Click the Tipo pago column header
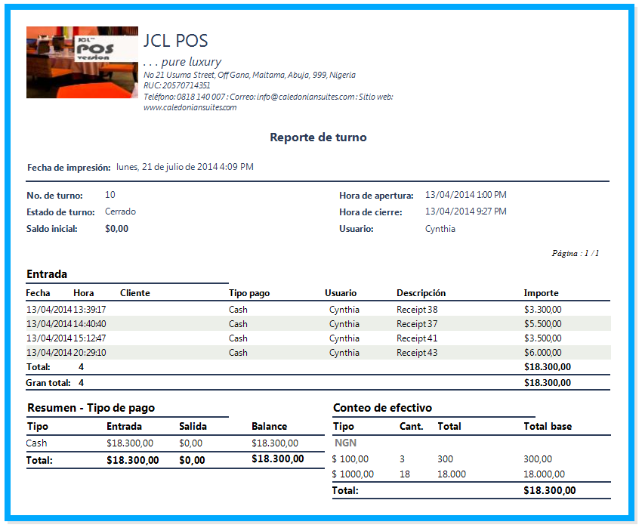The image size is (642, 528). point(245,293)
